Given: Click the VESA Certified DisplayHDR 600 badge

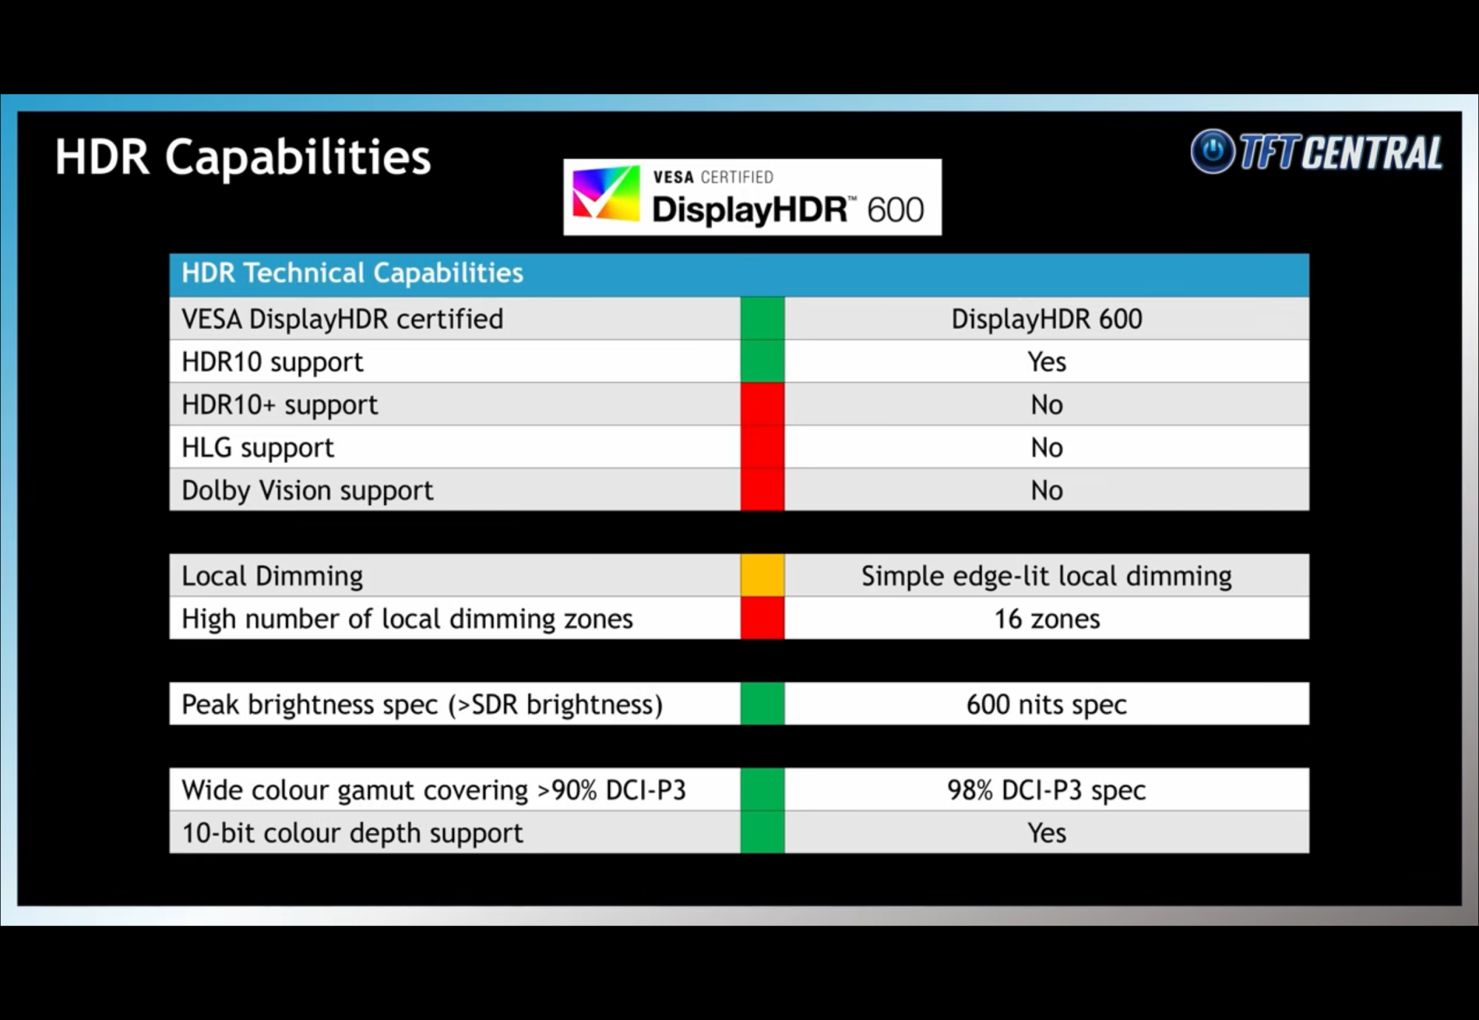Looking at the screenshot, I should click(752, 197).
